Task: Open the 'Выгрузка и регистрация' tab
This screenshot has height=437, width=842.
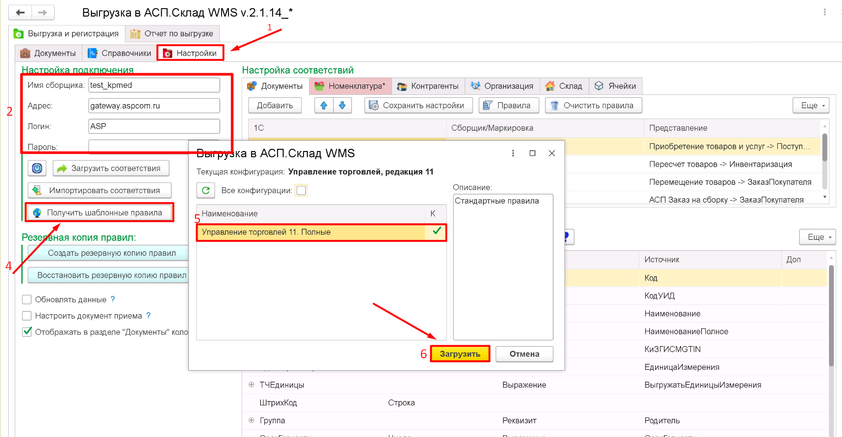Action: click(x=66, y=33)
